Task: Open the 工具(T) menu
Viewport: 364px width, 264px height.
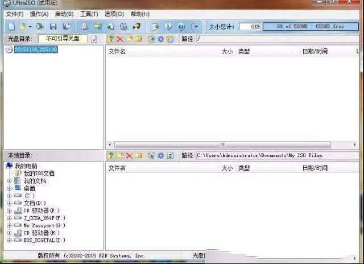Action: coord(89,14)
